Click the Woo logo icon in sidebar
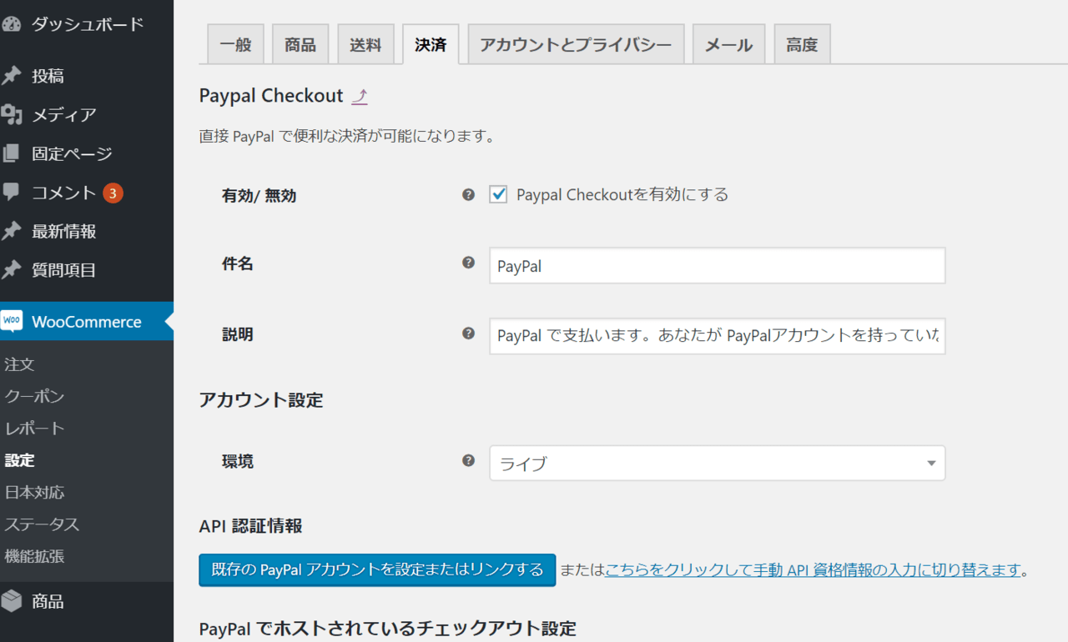1068x642 pixels. click(x=11, y=321)
